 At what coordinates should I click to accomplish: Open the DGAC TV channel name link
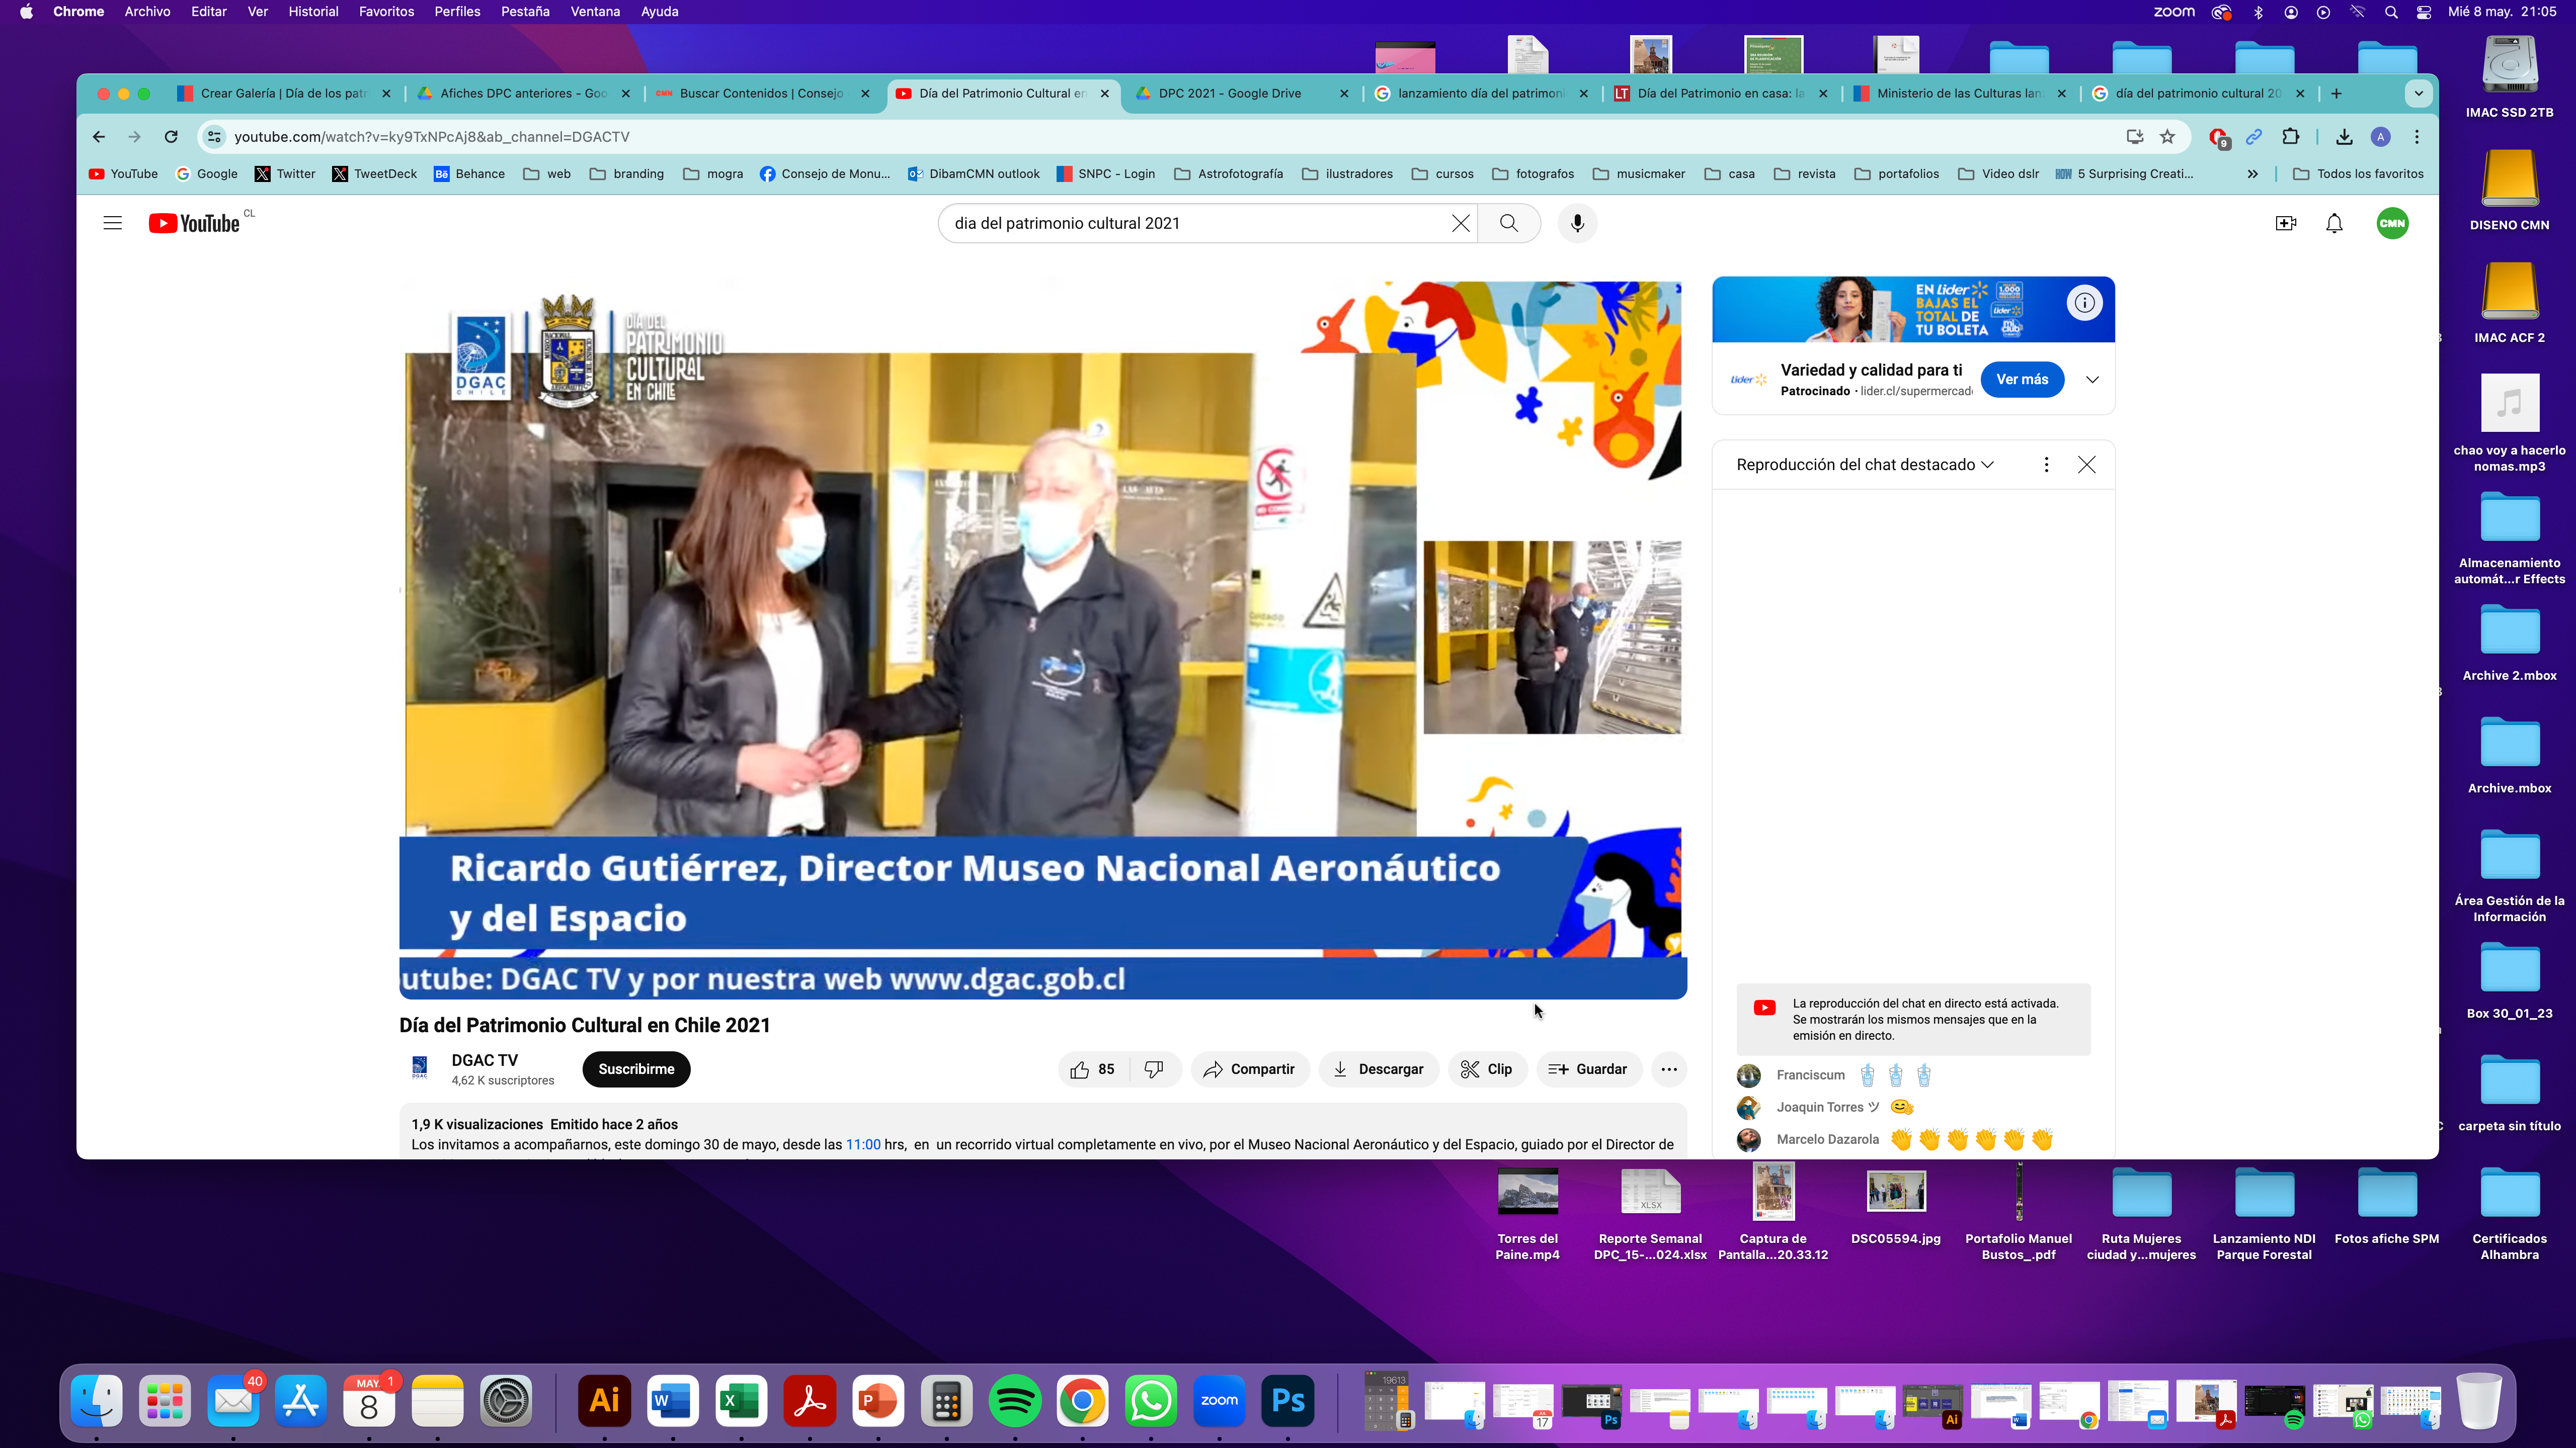click(x=485, y=1060)
